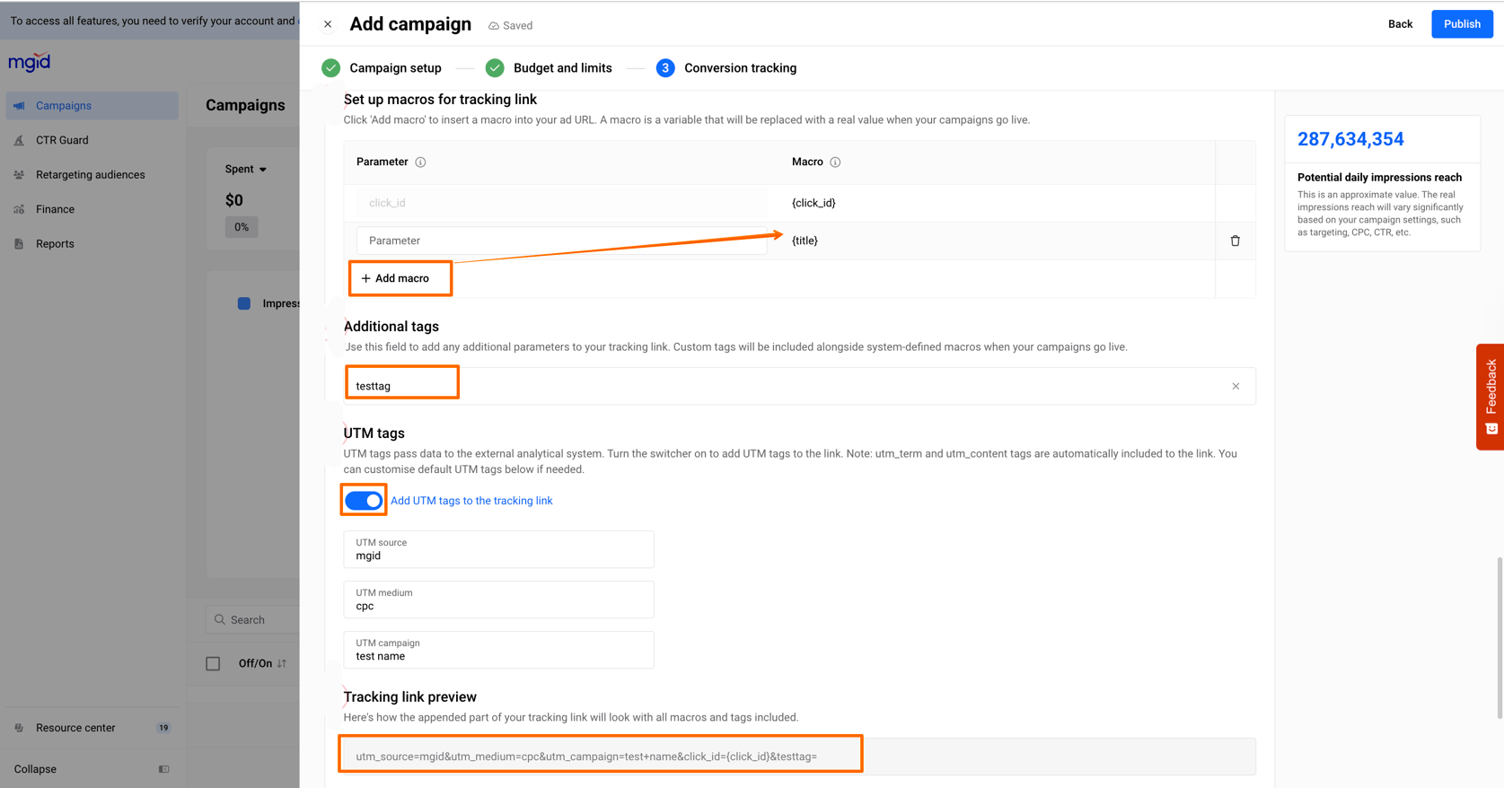The image size is (1504, 788).
Task: Open Resource center in the sidebar
Action: click(x=92, y=728)
